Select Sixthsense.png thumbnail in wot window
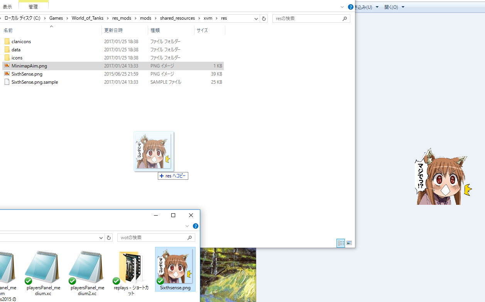This screenshot has height=302, width=485. 175,267
